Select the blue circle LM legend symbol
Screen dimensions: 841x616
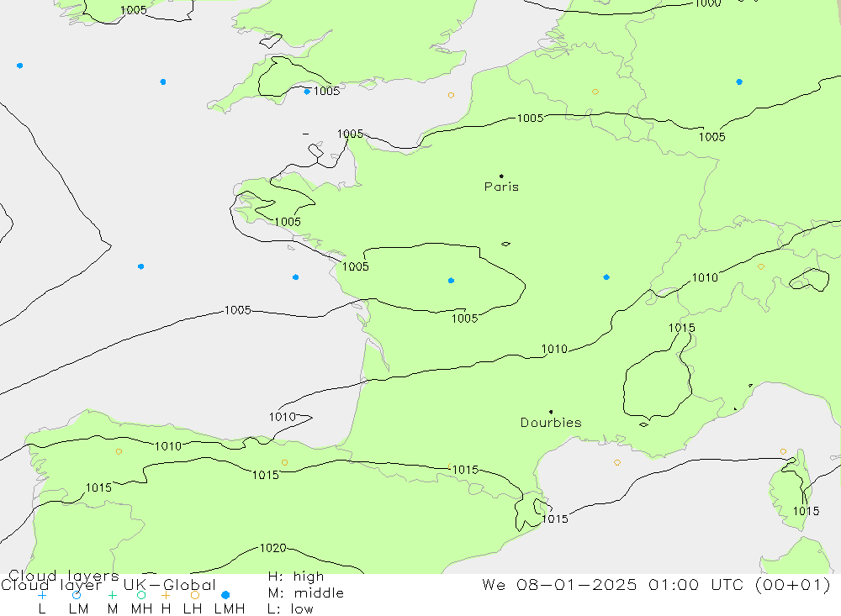[77, 595]
